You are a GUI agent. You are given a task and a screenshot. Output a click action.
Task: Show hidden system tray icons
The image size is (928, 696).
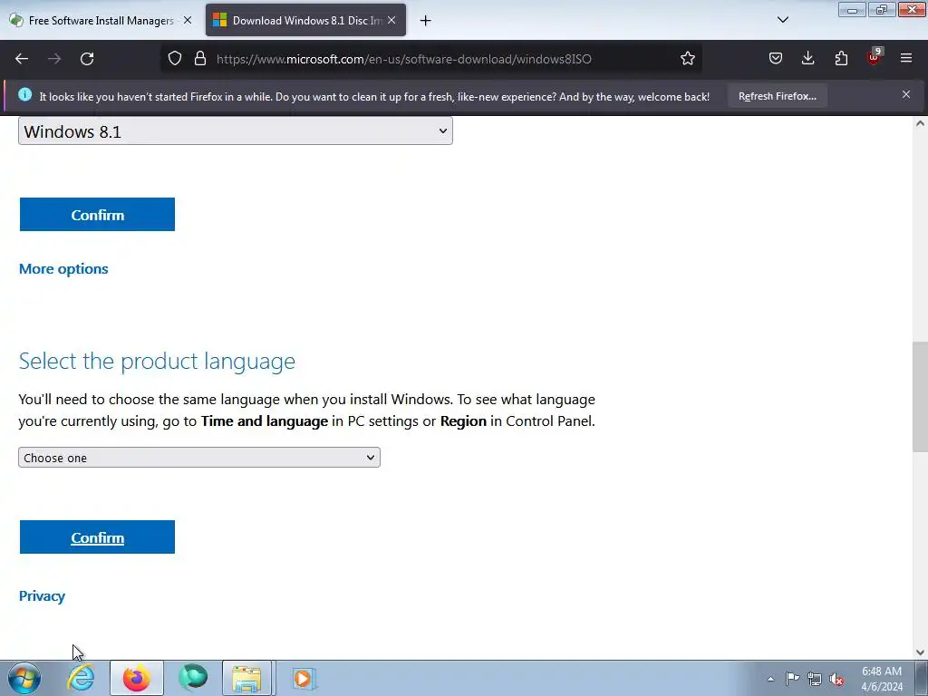770,679
